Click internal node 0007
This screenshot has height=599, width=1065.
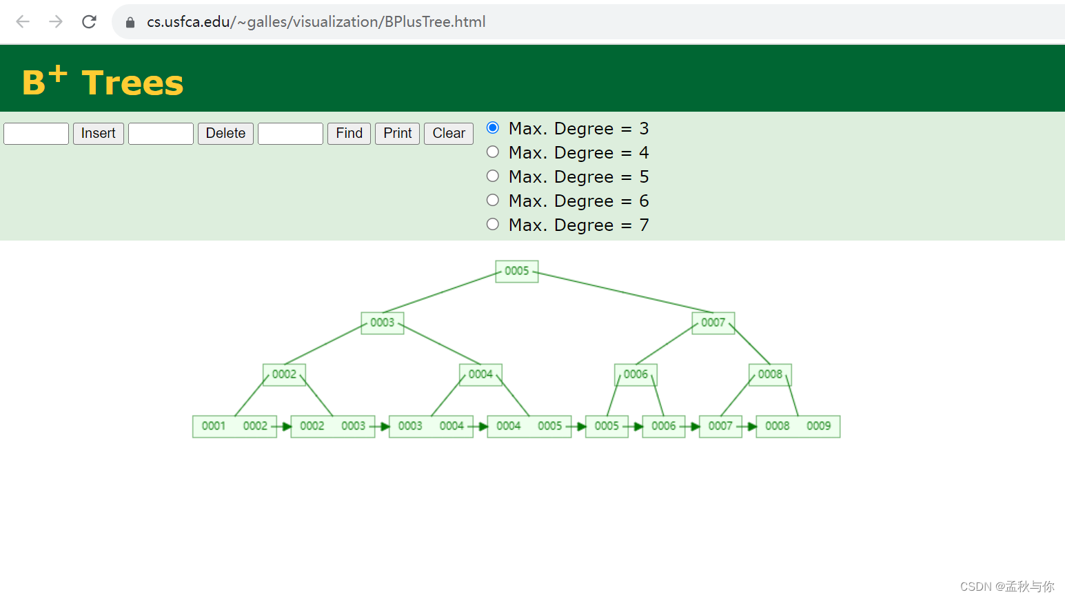713,323
